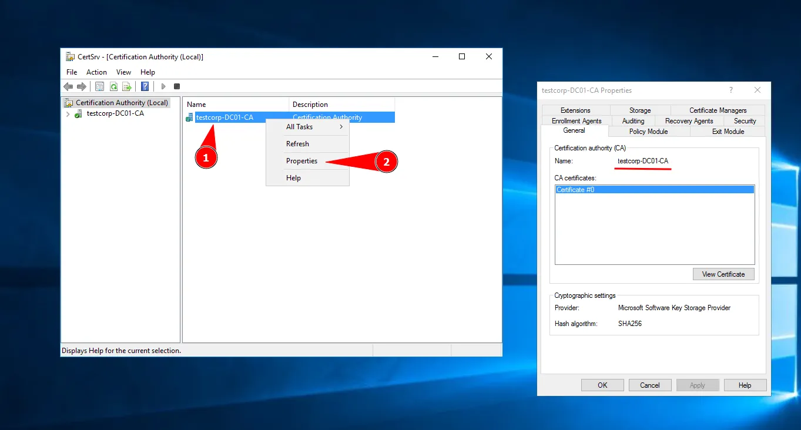Image resolution: width=801 pixels, height=430 pixels.
Task: Choose Properties from the context menu
Action: point(301,161)
